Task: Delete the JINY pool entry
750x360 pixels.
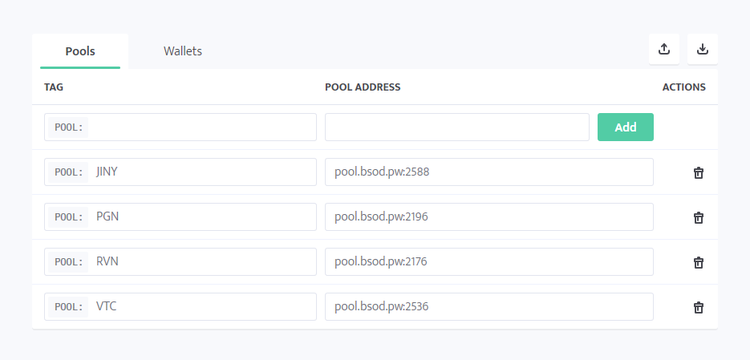Action: (x=699, y=172)
